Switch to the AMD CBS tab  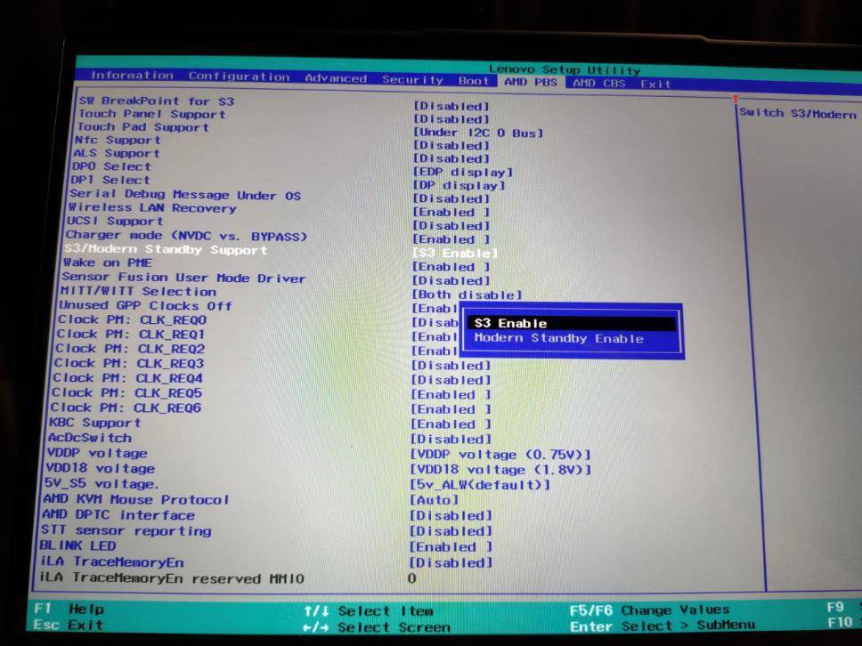(x=599, y=83)
